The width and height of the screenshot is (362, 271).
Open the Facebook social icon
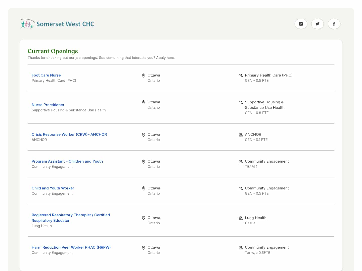334,24
